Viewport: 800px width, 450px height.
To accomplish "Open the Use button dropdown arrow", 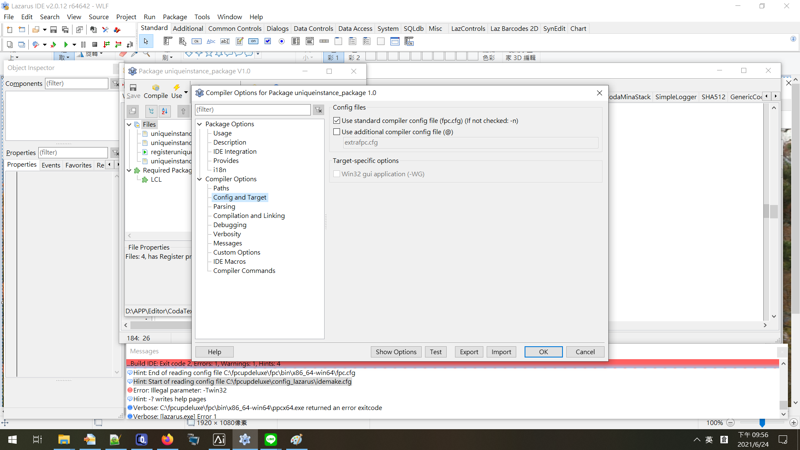I will click(185, 92).
